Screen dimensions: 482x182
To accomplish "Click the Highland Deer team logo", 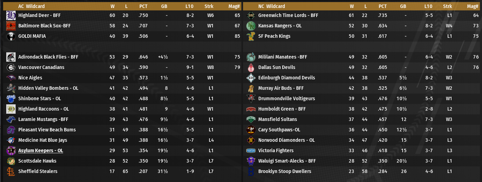I will click(11, 16).
